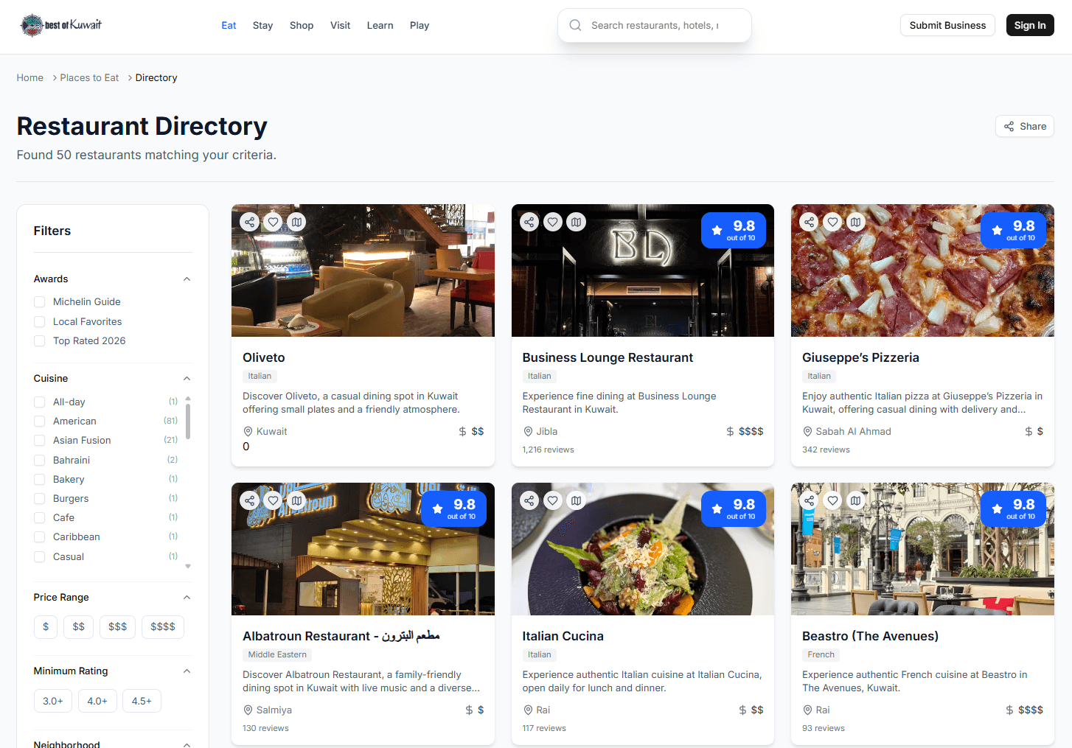Collapse the Awards filter section
The height and width of the screenshot is (748, 1072).
(x=187, y=279)
